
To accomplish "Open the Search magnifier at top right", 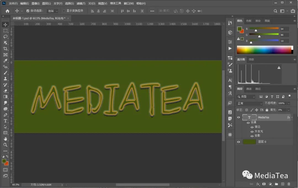I will pyautogui.click(x=275, y=11).
